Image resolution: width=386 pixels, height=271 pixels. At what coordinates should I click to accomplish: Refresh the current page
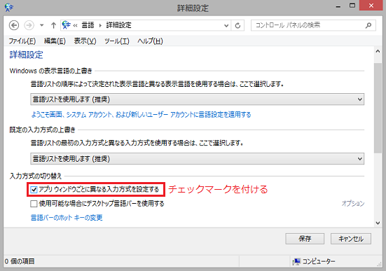coord(237,25)
